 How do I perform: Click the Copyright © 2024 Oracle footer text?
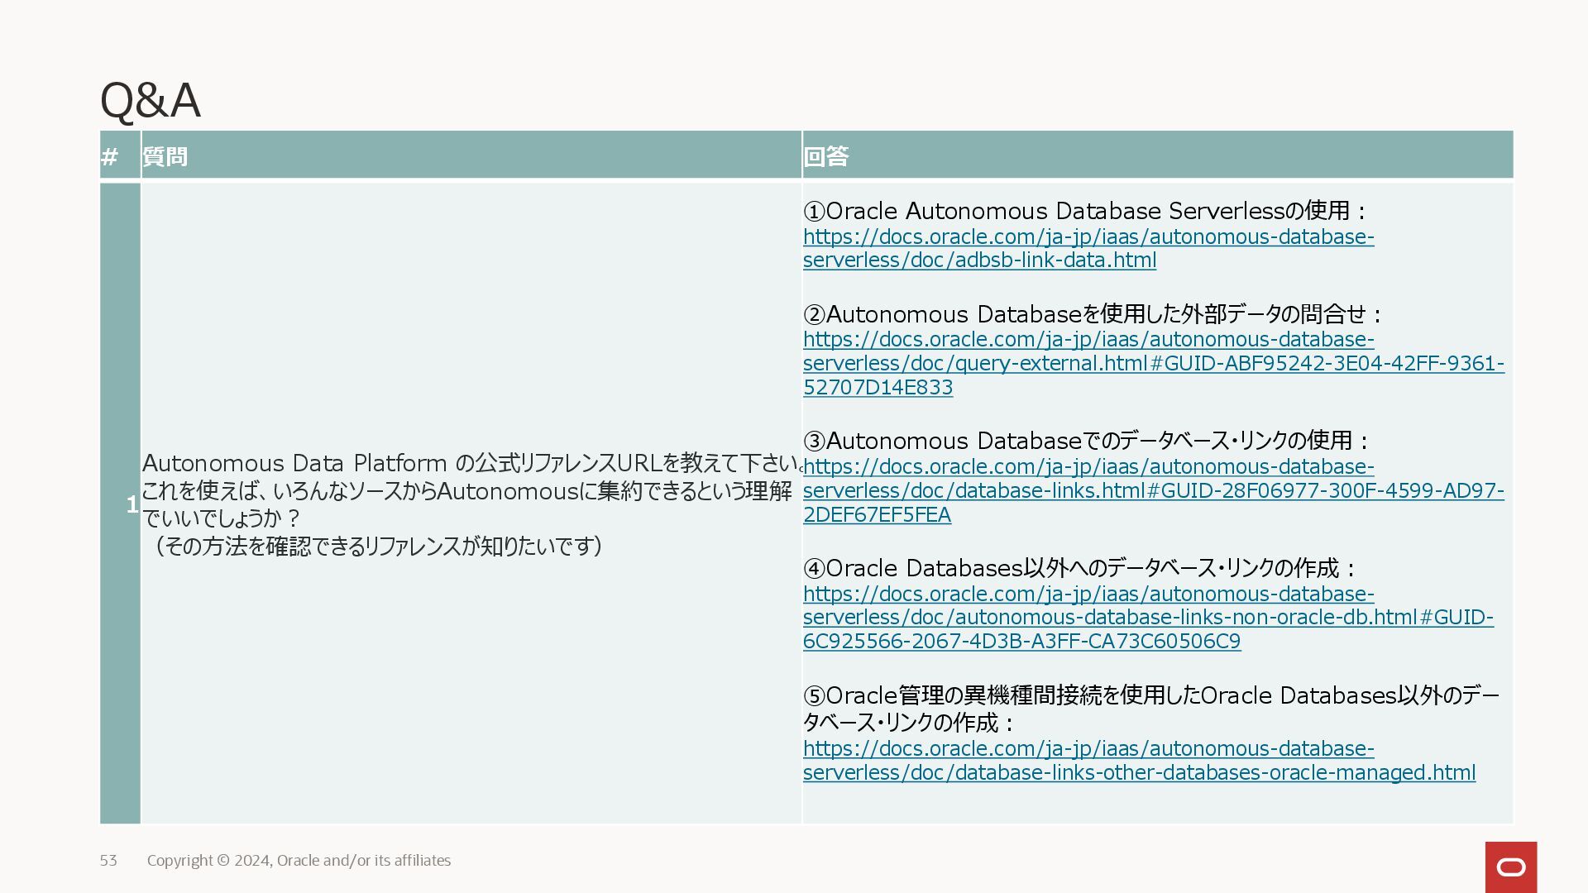[299, 861]
